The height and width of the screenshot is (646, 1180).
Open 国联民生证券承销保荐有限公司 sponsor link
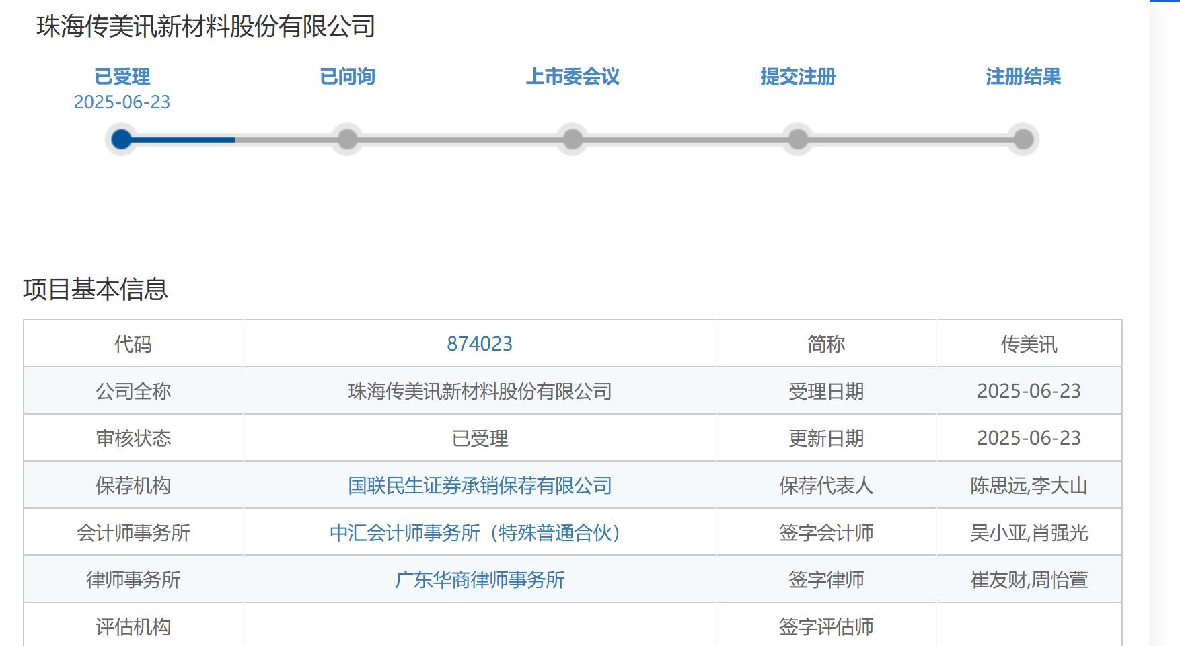[x=480, y=485]
